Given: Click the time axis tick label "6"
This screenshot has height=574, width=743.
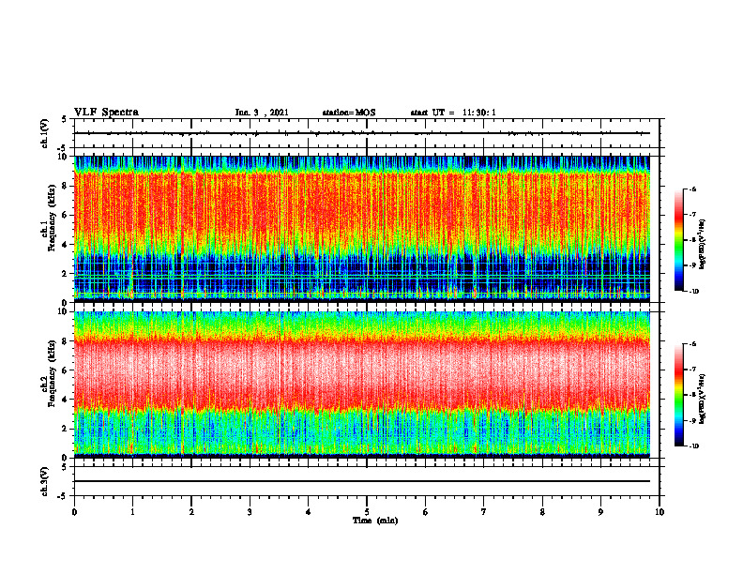Looking at the screenshot, I should point(426,512).
